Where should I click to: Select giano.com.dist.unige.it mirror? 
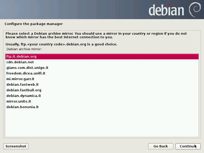click(x=102, y=68)
